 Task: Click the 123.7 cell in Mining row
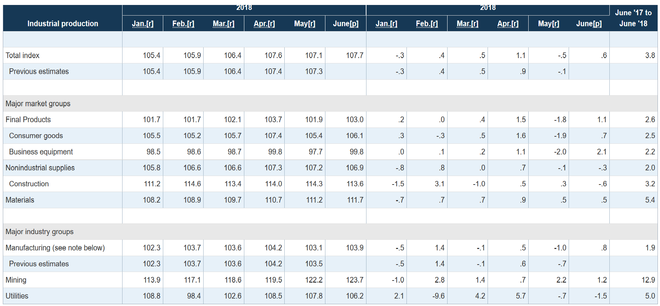click(x=354, y=280)
